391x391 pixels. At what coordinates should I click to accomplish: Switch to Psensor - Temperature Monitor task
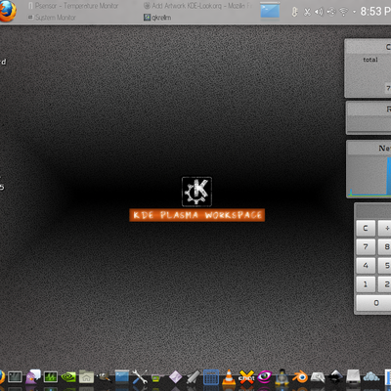pyautogui.click(x=72, y=6)
